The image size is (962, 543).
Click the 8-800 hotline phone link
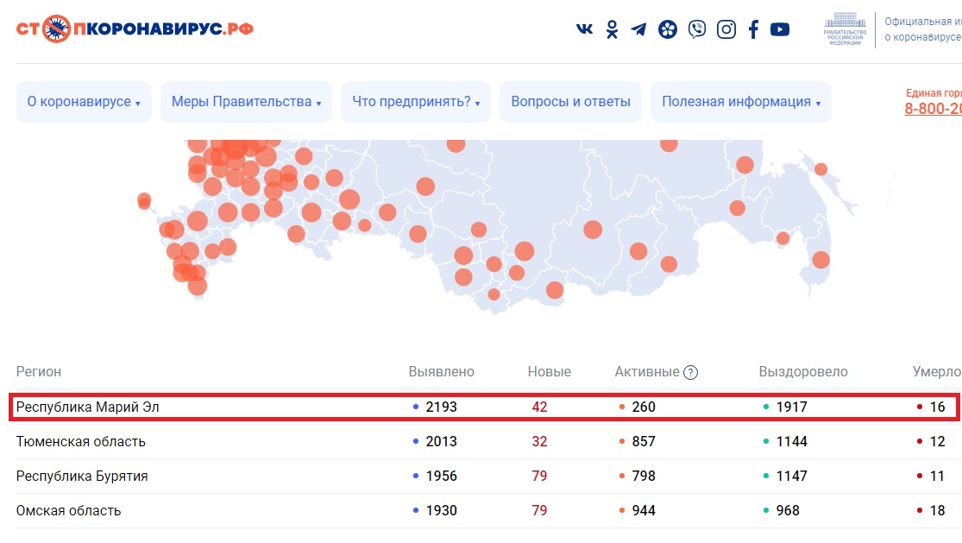click(933, 109)
